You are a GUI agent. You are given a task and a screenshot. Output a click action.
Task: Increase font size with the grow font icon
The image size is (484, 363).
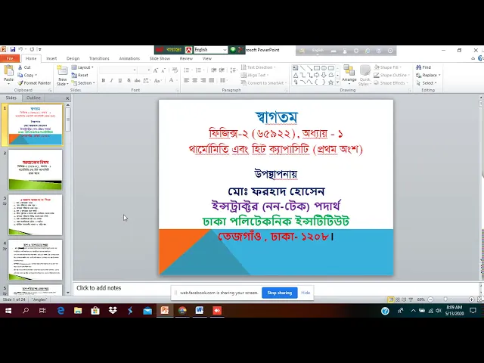click(x=156, y=70)
